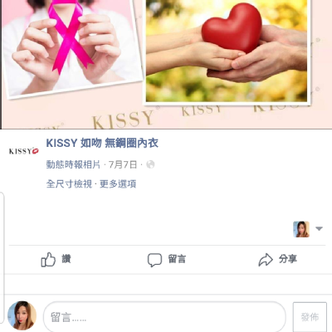Focus the 留言 comment input field

pyautogui.click(x=164, y=317)
